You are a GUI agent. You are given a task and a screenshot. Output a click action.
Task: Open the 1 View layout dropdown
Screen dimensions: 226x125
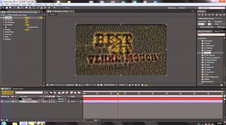123,85
